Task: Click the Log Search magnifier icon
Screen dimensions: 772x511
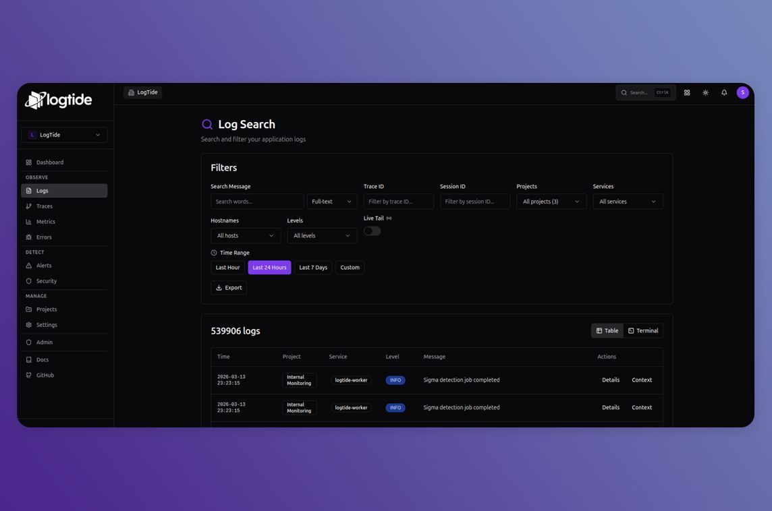Action: coord(207,125)
